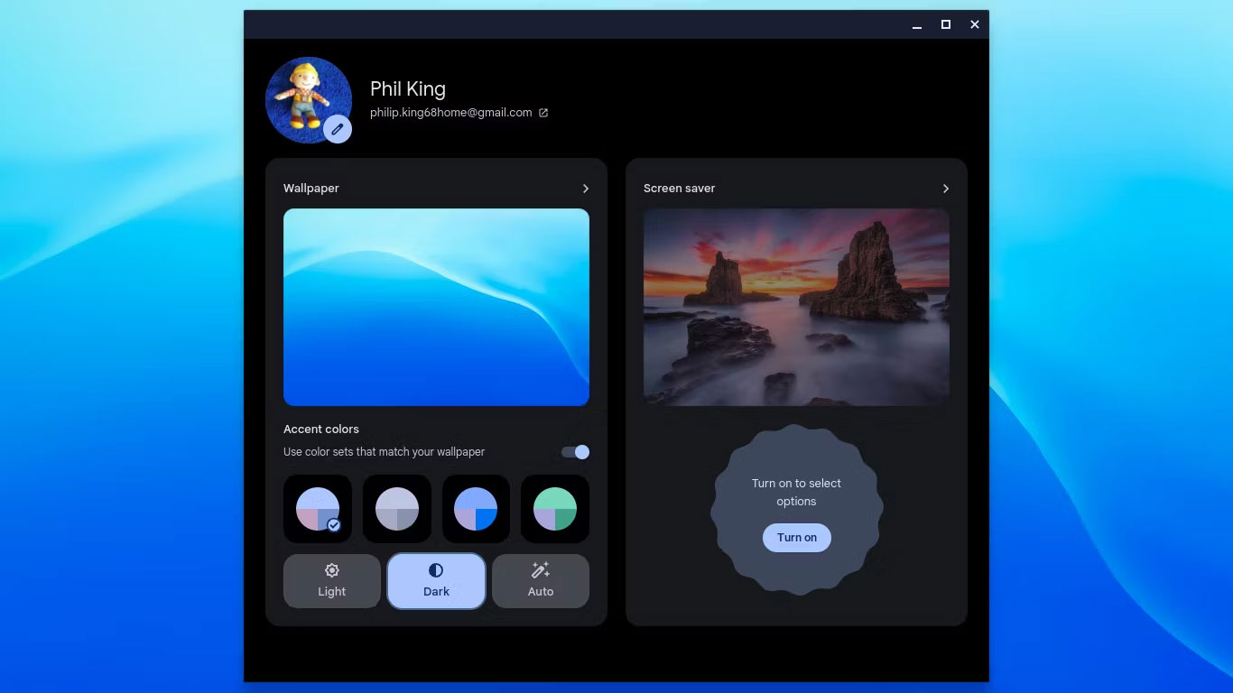Enable the Auto theme mode

pos(540,581)
